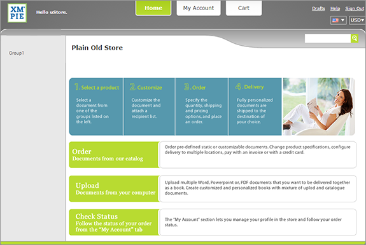Click the Sign Out link
The height and width of the screenshot is (245, 366).
(355, 8)
